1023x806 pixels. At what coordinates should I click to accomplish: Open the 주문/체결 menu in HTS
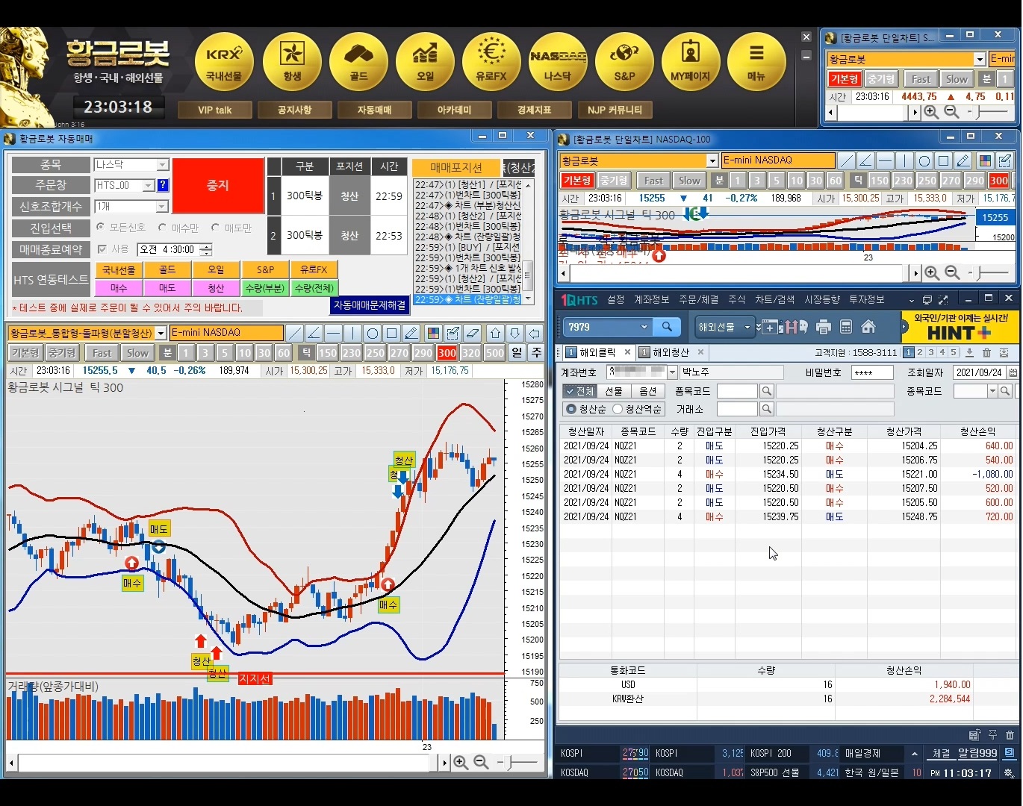tap(698, 299)
